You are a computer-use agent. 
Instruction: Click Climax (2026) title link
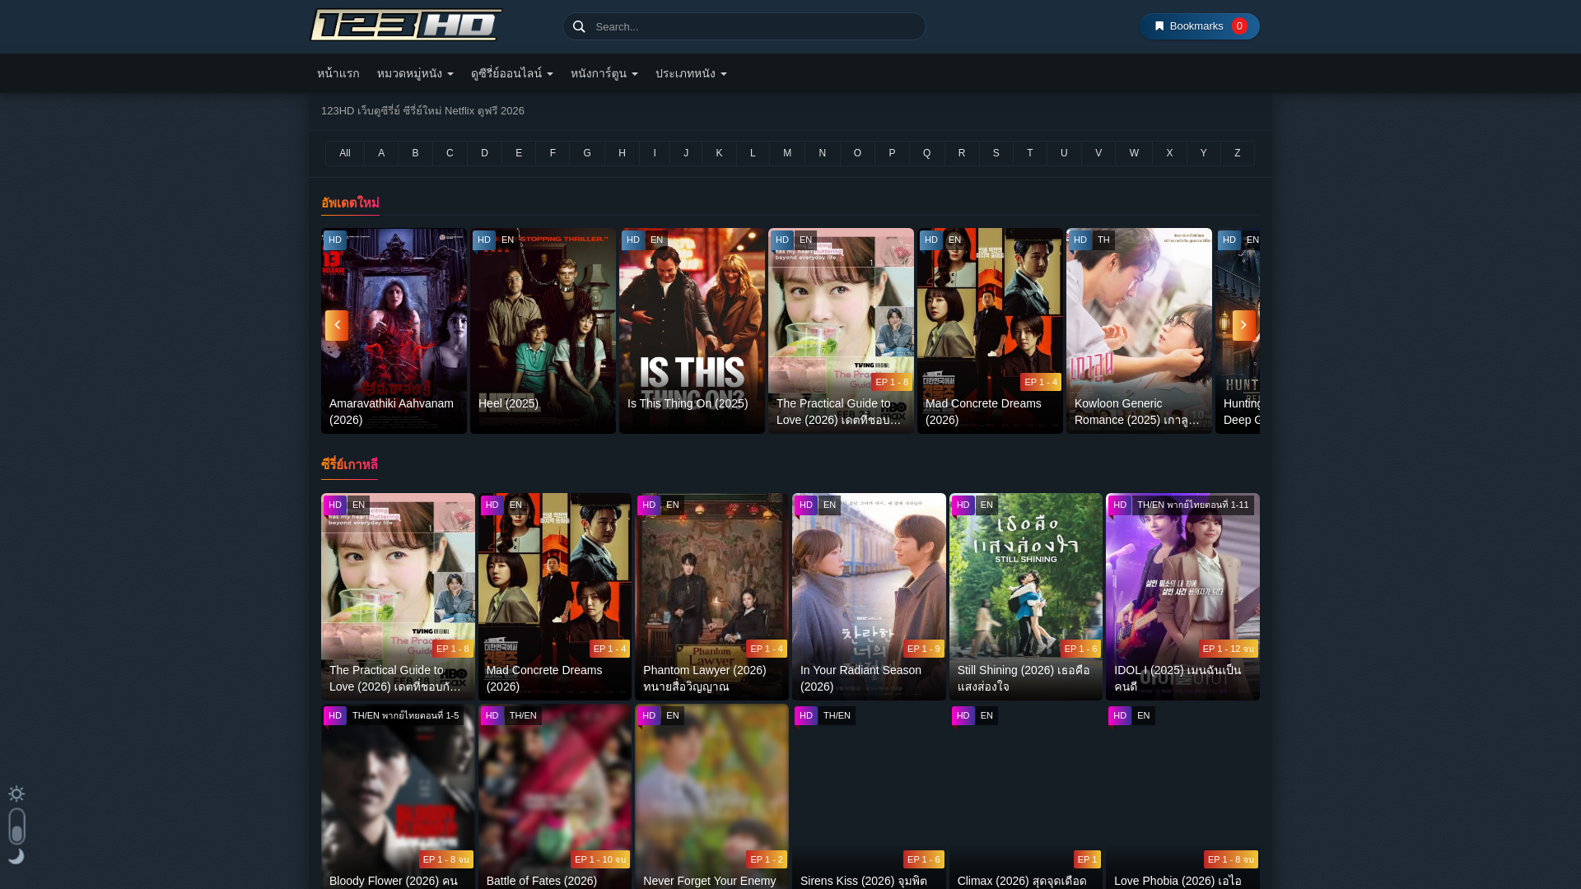pos(1022,881)
